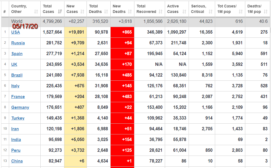Click the World total cases cell
271x168 pixels.
(52, 21)
